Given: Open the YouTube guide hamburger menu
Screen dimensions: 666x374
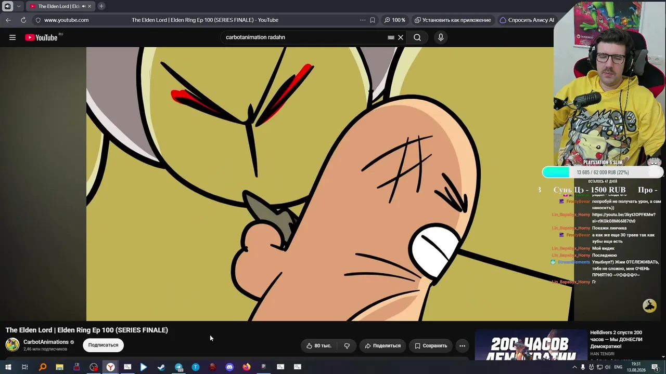Looking at the screenshot, I should click(12, 37).
